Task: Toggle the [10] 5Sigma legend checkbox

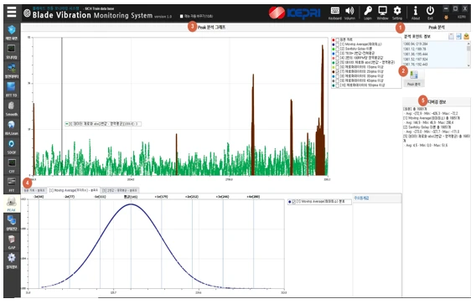Action: pyautogui.click(x=337, y=85)
